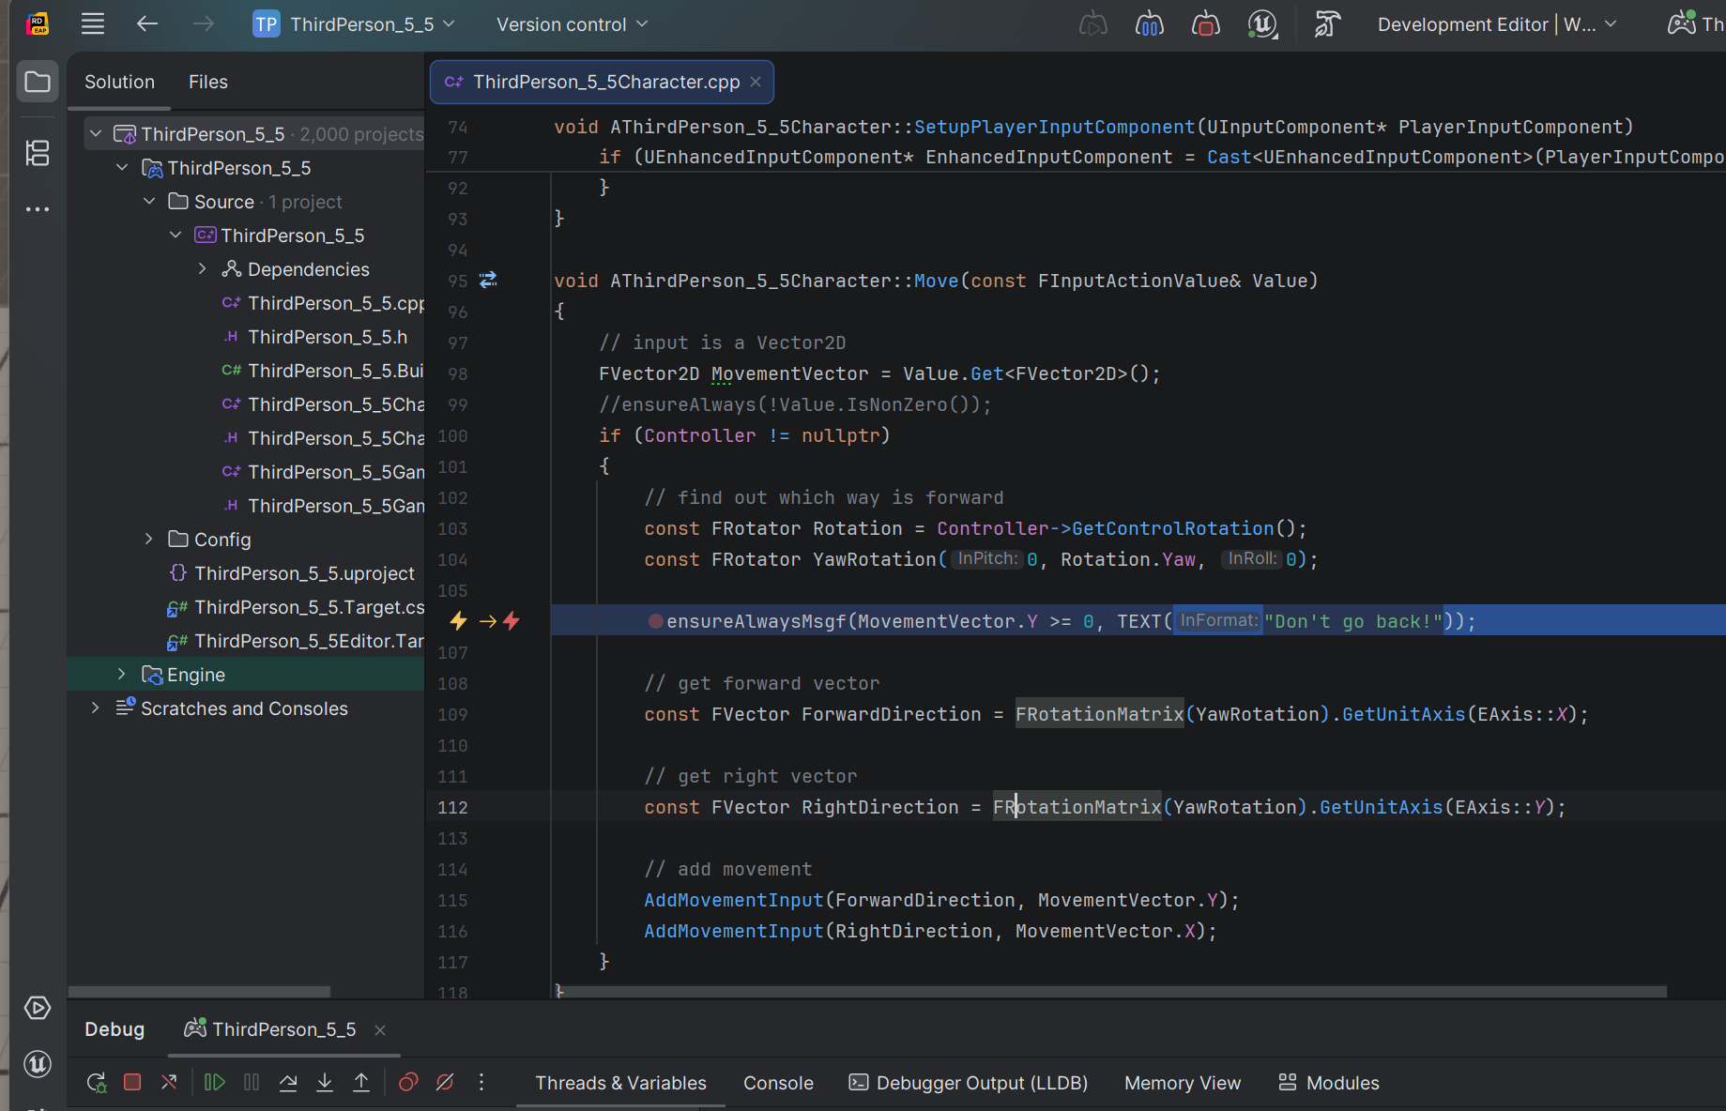Viewport: 1726px width, 1111px height.
Task: Click SetupPlayerInputComponent in sticky header
Action: tap(1055, 127)
